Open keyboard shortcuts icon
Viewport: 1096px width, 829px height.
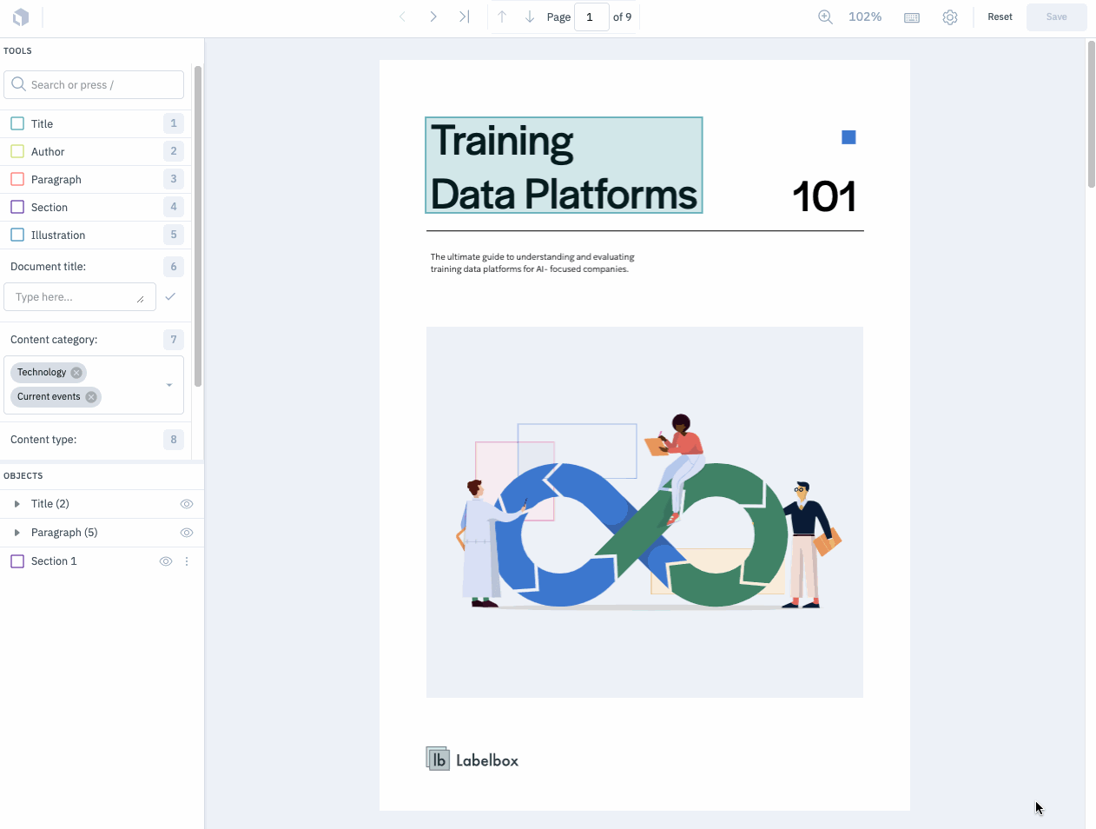912,17
